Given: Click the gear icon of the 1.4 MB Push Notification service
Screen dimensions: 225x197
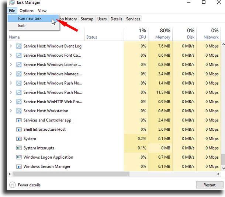Looking at the screenshot, I should [x=19, y=83].
